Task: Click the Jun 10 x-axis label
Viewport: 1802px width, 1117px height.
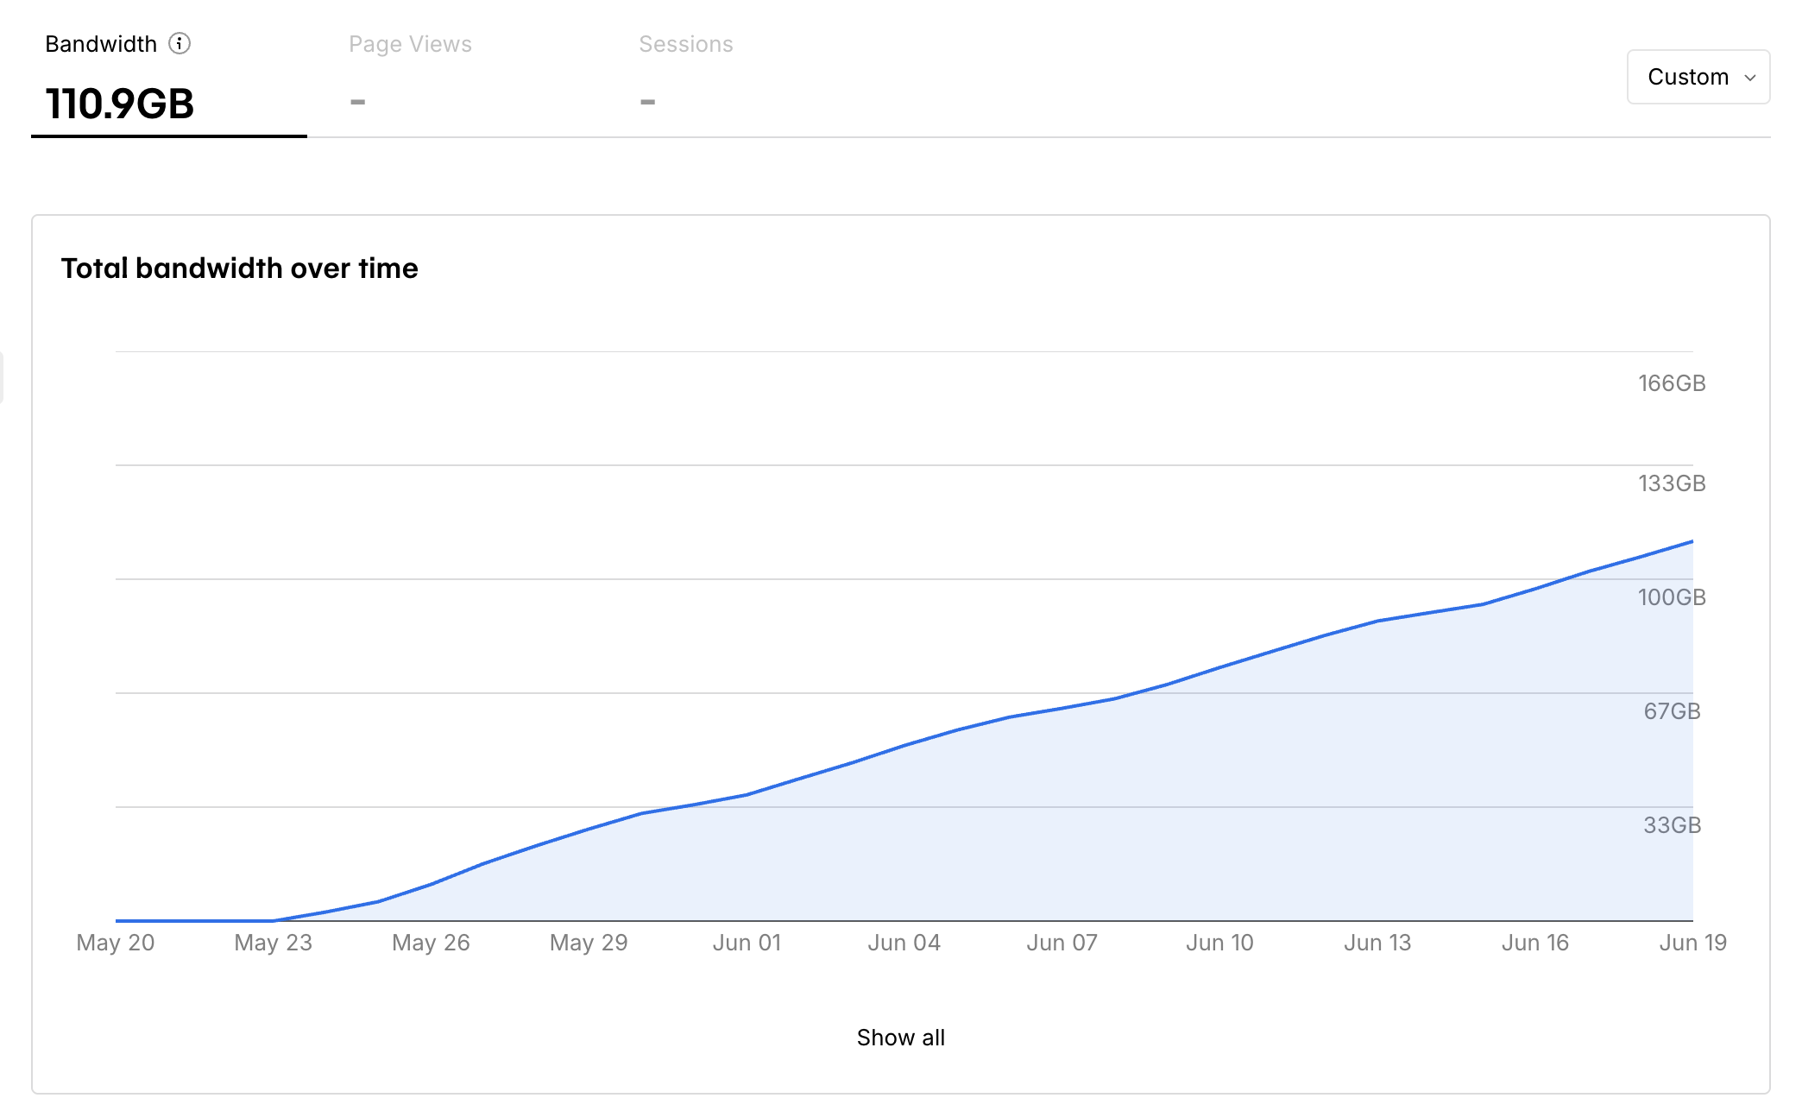Action: [1219, 943]
